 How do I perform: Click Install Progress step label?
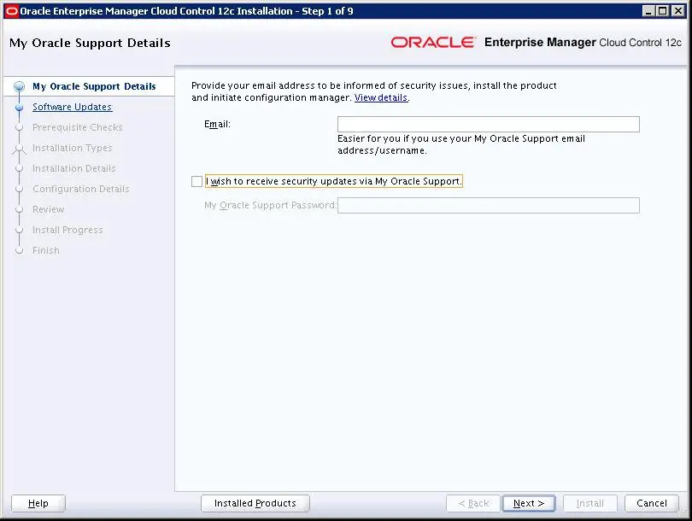[x=67, y=230]
